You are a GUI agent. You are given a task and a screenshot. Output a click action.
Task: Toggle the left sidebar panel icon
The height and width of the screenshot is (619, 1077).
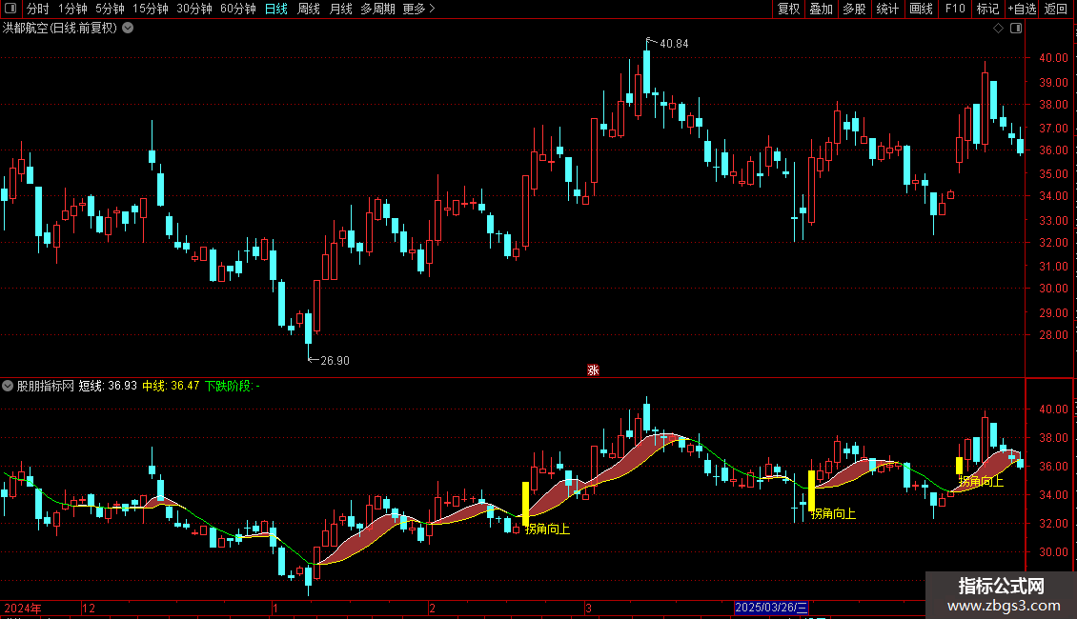(x=10, y=9)
